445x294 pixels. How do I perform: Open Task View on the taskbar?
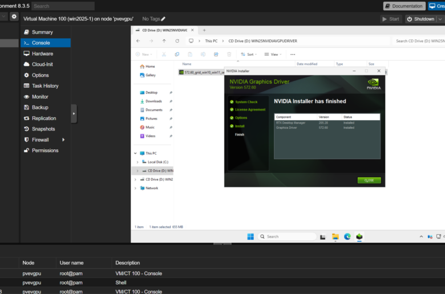323,236
